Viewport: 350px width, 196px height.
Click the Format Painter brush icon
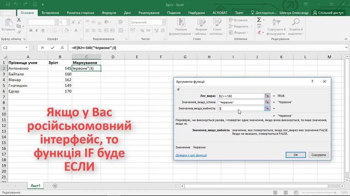19,32
